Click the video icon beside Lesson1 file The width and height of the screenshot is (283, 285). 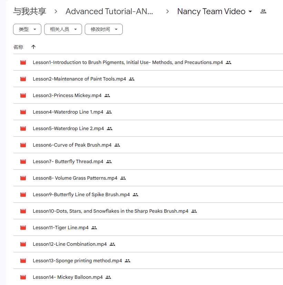(23, 63)
